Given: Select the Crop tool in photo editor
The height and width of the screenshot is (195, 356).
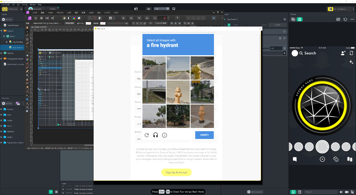Looking at the screenshot, I should click(27, 39).
